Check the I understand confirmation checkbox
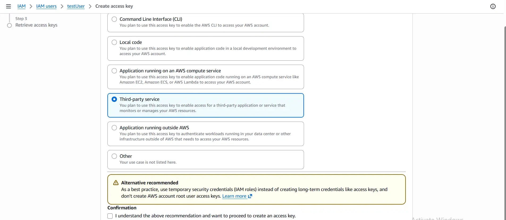Image resolution: width=506 pixels, height=220 pixels. (110, 216)
